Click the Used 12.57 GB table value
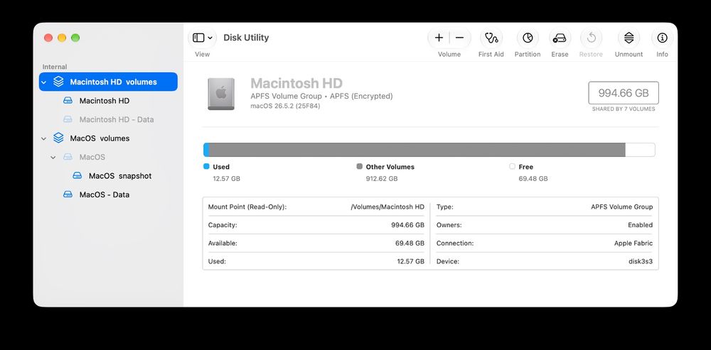The width and height of the screenshot is (711, 350). (x=411, y=261)
